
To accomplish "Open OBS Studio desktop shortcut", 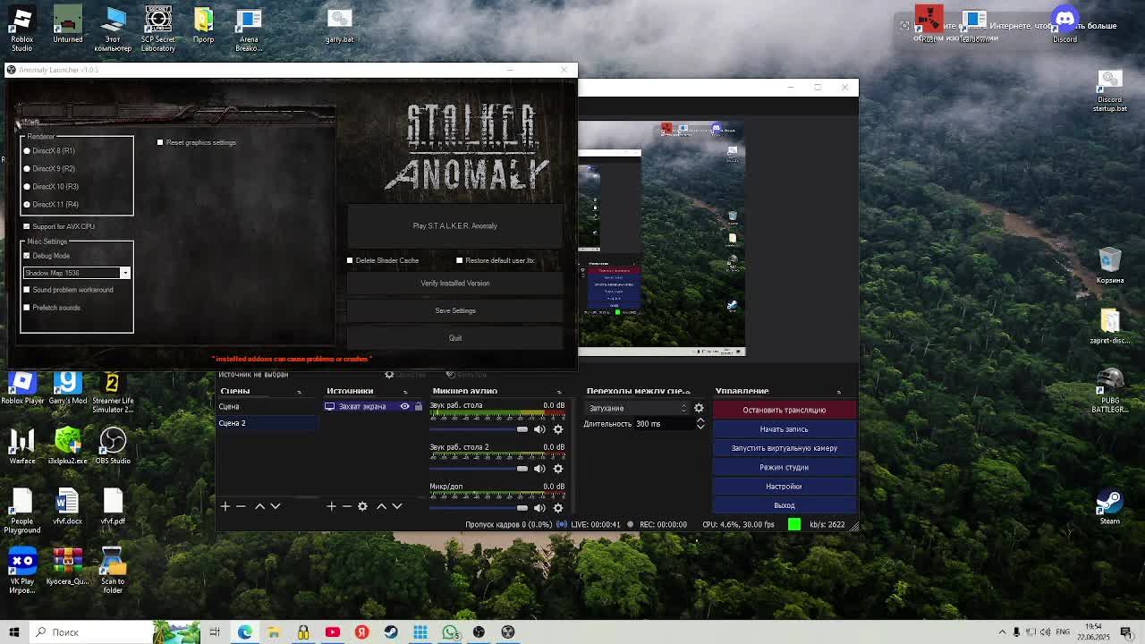I will point(113,444).
